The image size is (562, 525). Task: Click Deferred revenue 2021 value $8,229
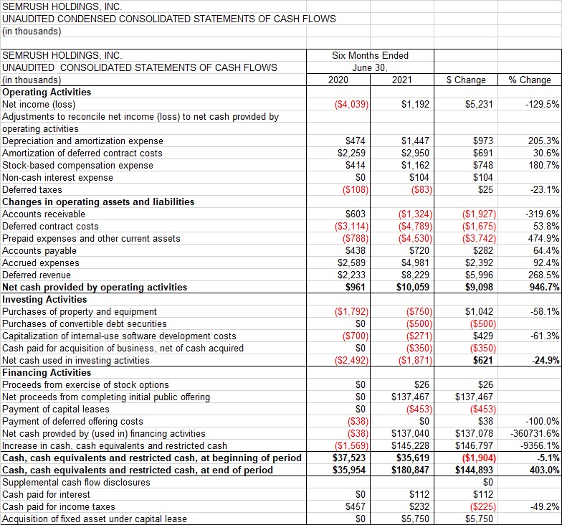415,275
